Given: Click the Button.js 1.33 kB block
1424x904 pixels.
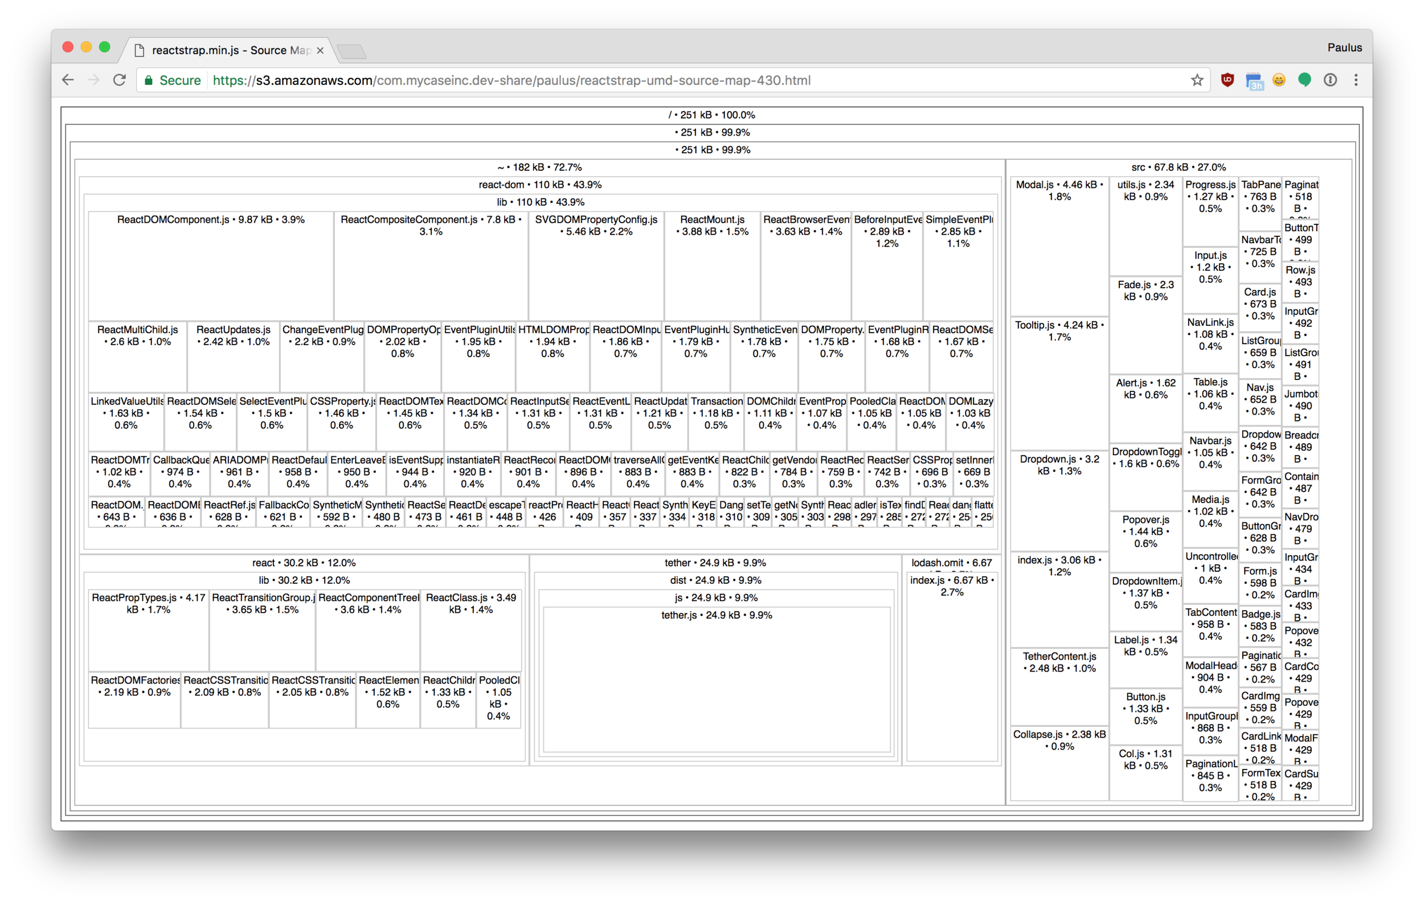Looking at the screenshot, I should click(x=1145, y=717).
